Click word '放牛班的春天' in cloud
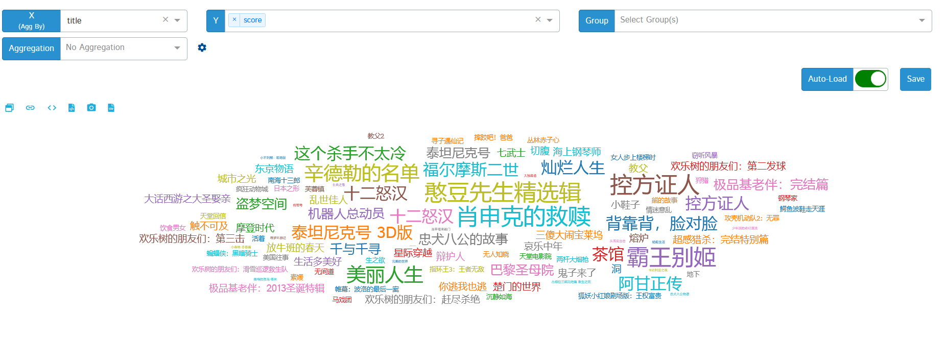 [x=295, y=248]
